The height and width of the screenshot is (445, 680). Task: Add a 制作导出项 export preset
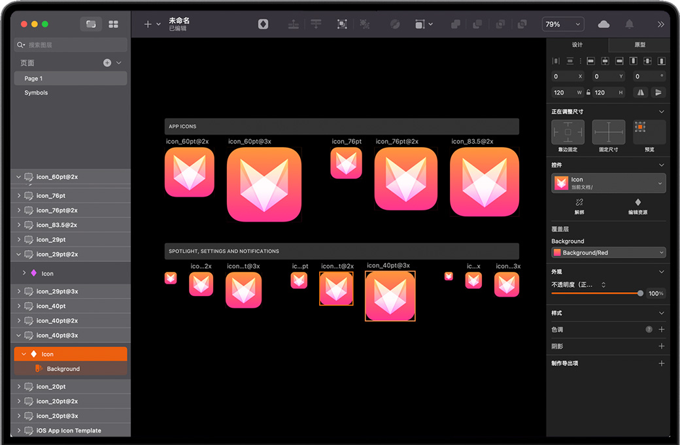[661, 363]
